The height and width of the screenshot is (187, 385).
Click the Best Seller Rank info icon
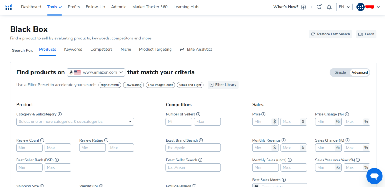tap(57, 160)
